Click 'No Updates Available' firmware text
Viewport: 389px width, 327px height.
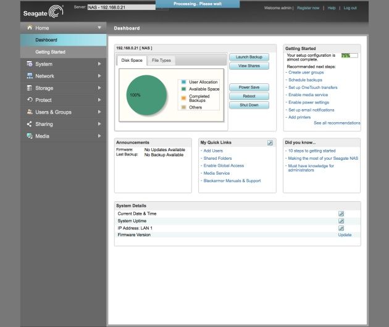coord(165,150)
